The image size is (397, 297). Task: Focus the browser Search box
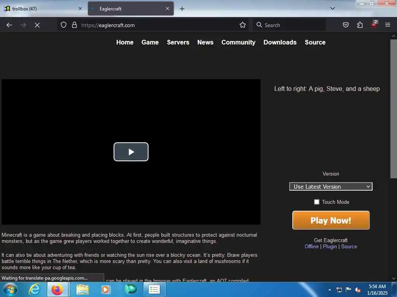pos(289,25)
